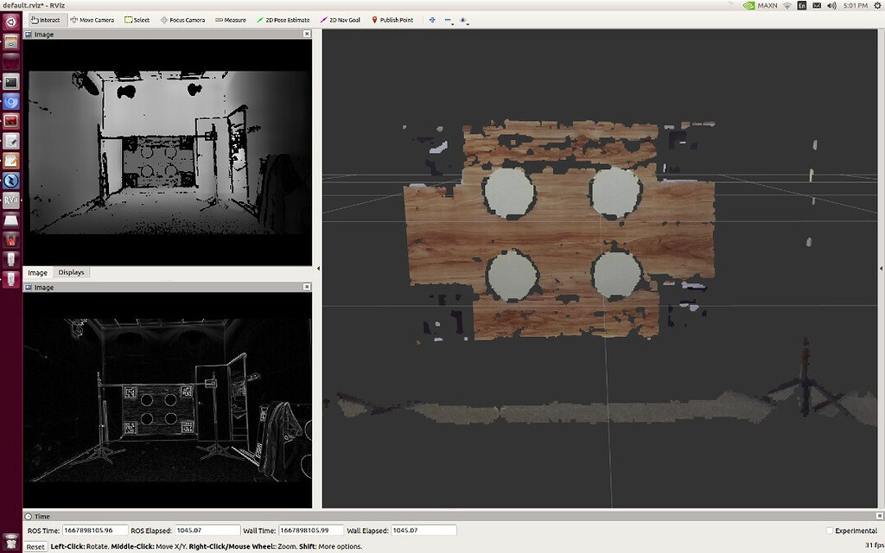This screenshot has width=885, height=553.
Task: Click the Wall Elapsed field
Action: (x=425, y=531)
